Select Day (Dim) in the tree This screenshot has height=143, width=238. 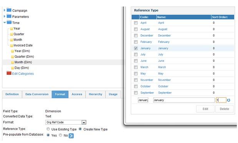[22, 68]
